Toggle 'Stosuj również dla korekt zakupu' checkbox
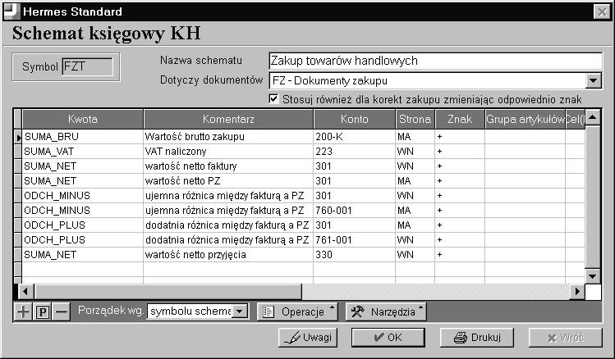Screen dimensions: 615x359 pyautogui.click(x=273, y=98)
